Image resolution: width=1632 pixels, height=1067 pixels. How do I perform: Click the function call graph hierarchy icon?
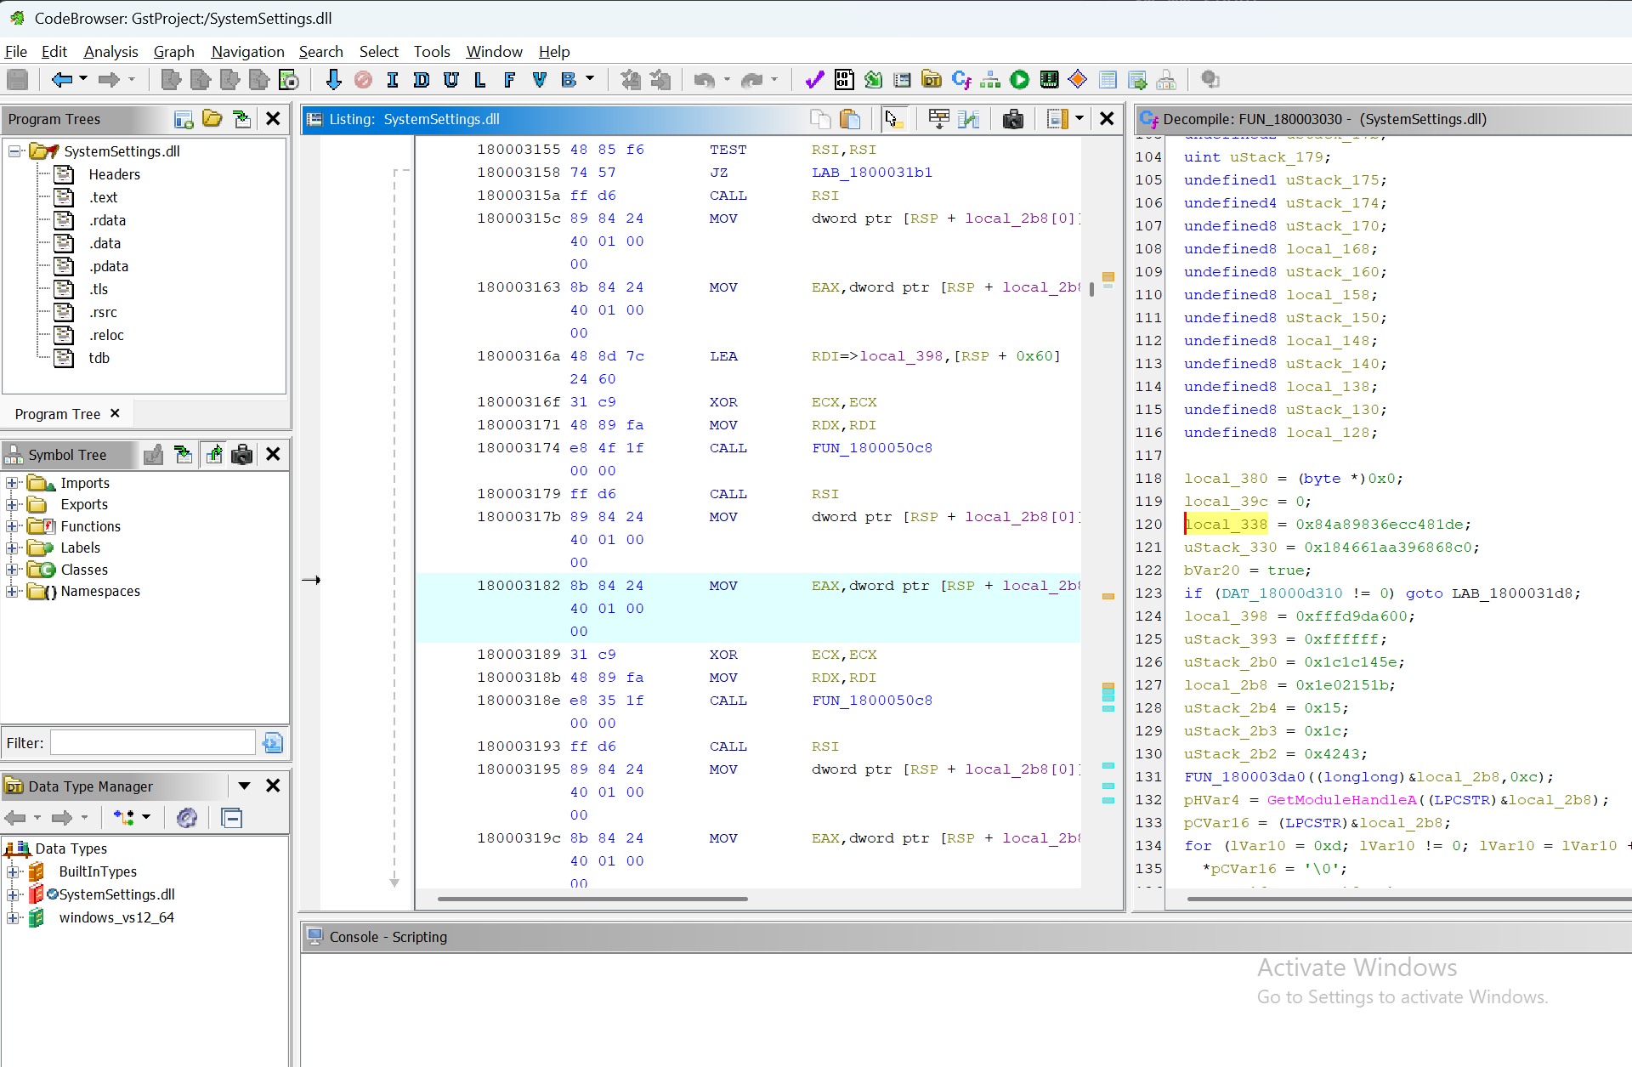pos(990,80)
